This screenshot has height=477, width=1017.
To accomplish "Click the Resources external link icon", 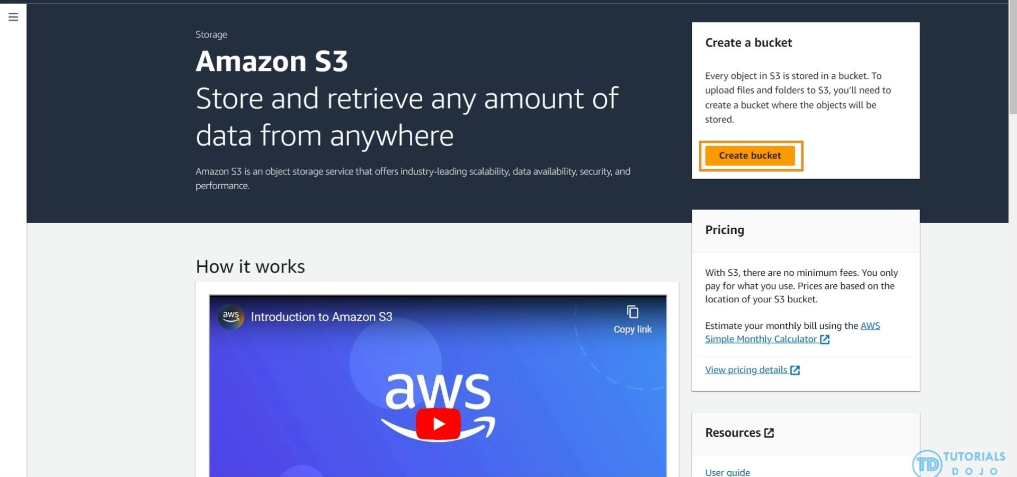I will pos(769,433).
